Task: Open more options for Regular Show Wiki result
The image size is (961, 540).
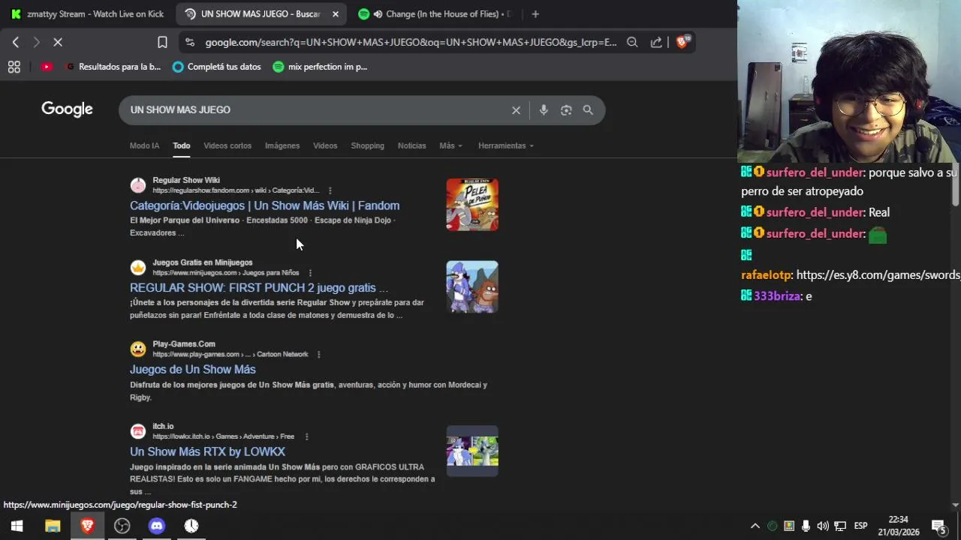Action: tap(330, 190)
